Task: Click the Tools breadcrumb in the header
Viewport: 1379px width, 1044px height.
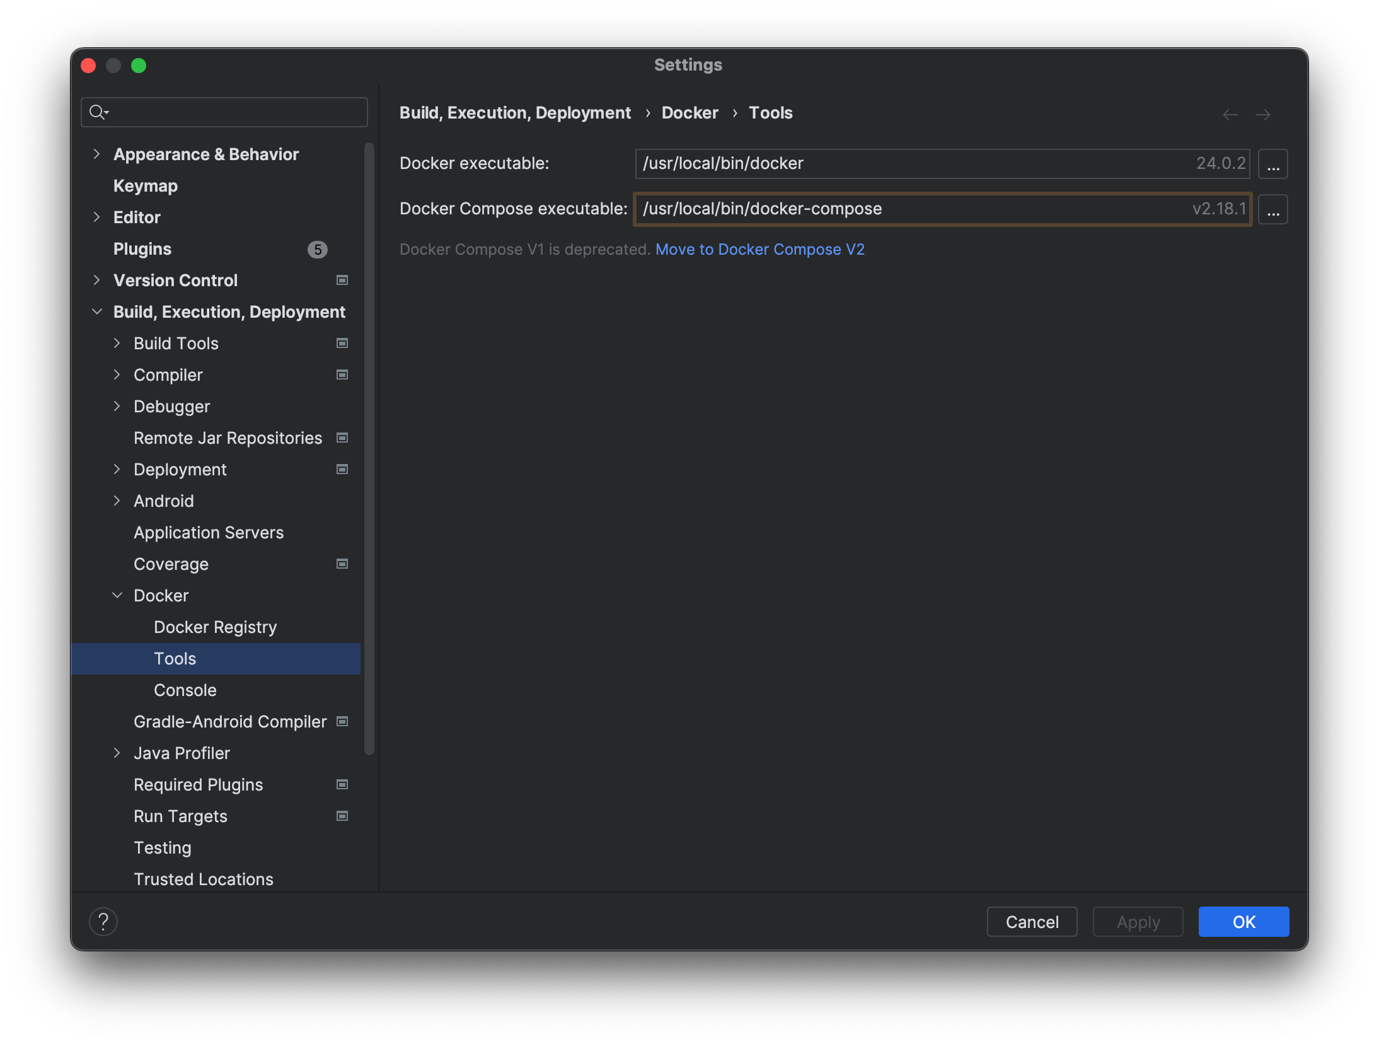Action: point(770,113)
